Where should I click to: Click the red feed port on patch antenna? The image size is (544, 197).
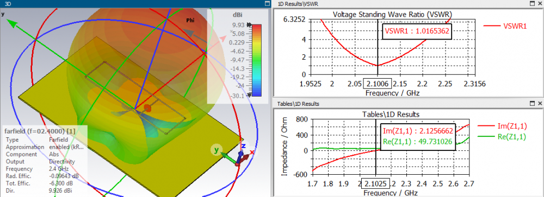tap(147, 108)
